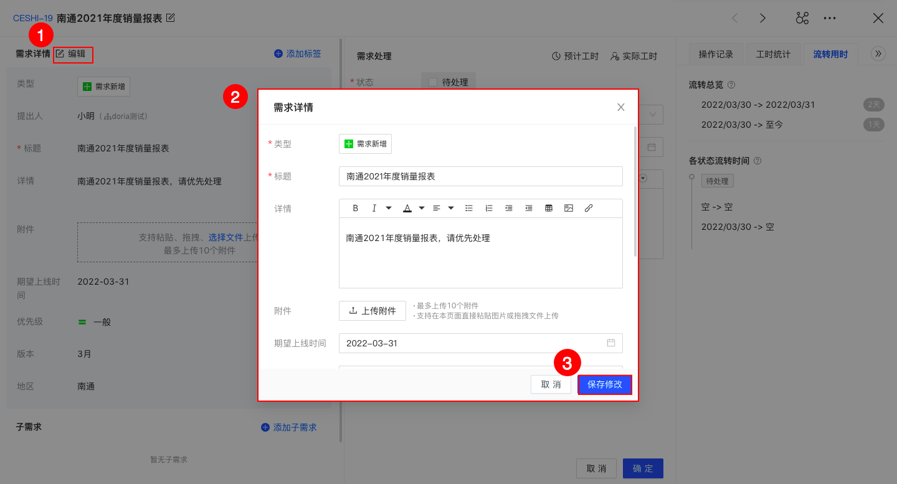The image size is (897, 484).
Task: Click the 添加子需求 link
Action: click(x=288, y=427)
